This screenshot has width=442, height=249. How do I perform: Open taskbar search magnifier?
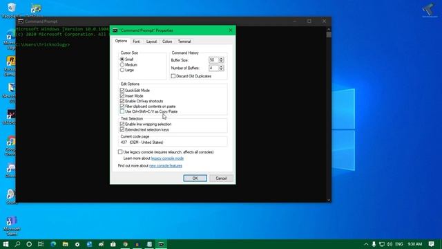(17, 244)
